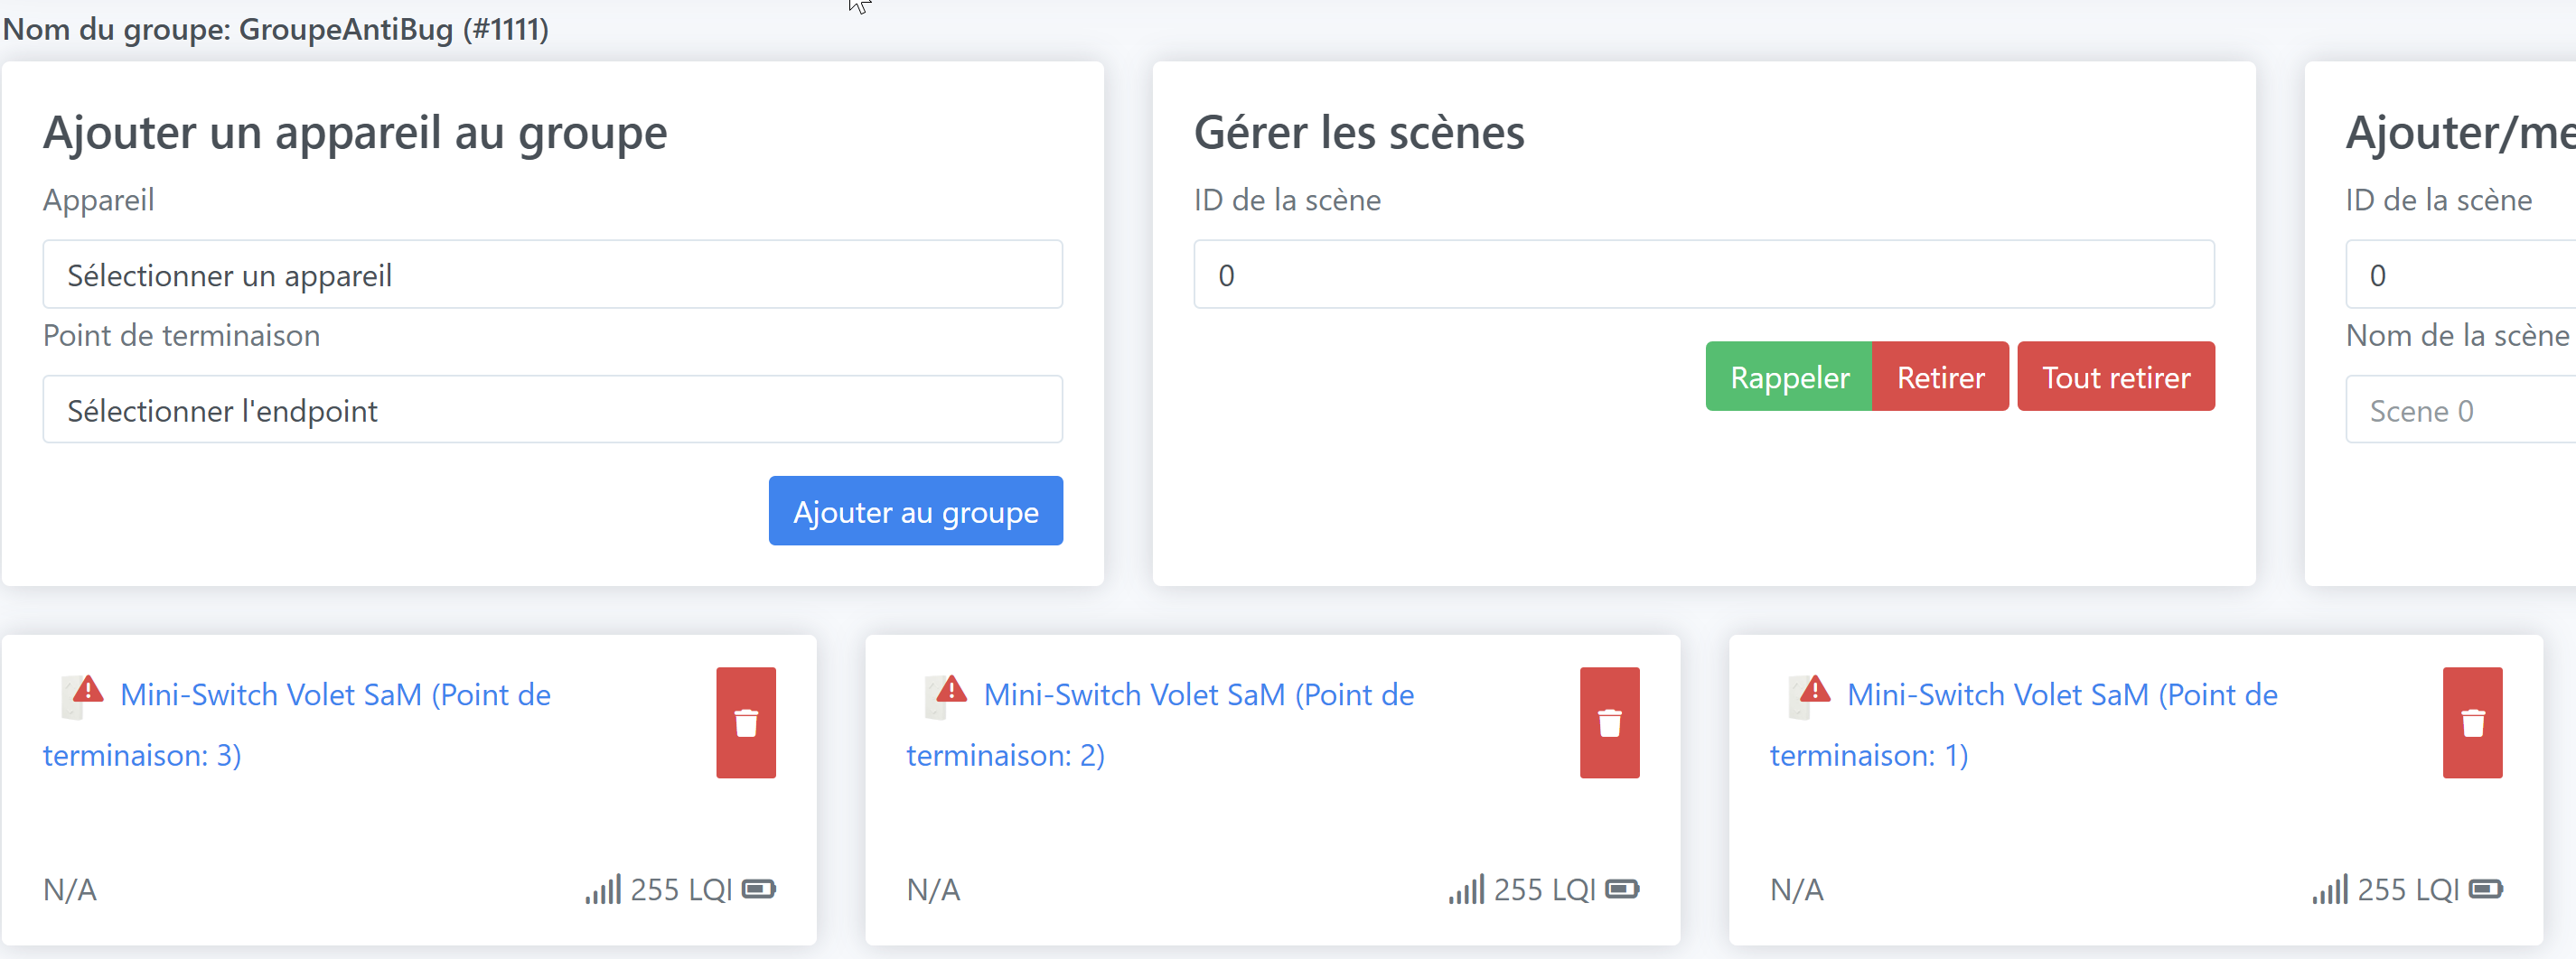2576x959 pixels.
Task: Click signal strength icon on endpoint 2 card
Action: click(x=1467, y=889)
